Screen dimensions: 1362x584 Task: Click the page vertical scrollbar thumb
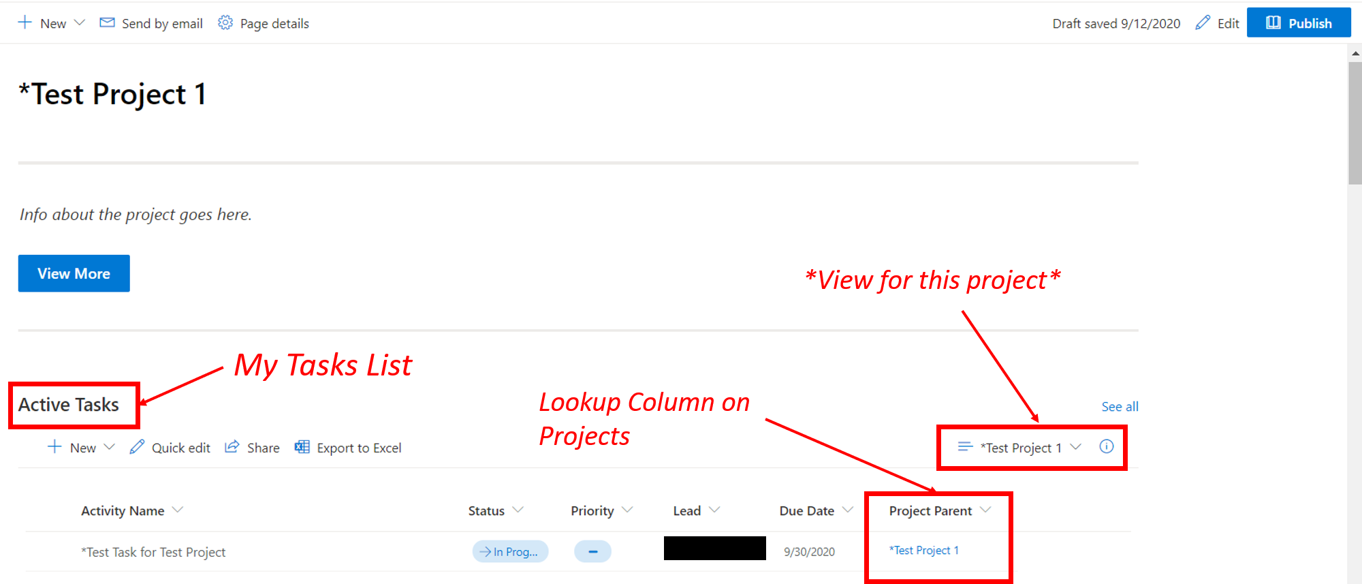(1355, 123)
